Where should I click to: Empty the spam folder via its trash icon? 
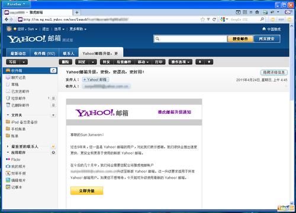click(53, 98)
